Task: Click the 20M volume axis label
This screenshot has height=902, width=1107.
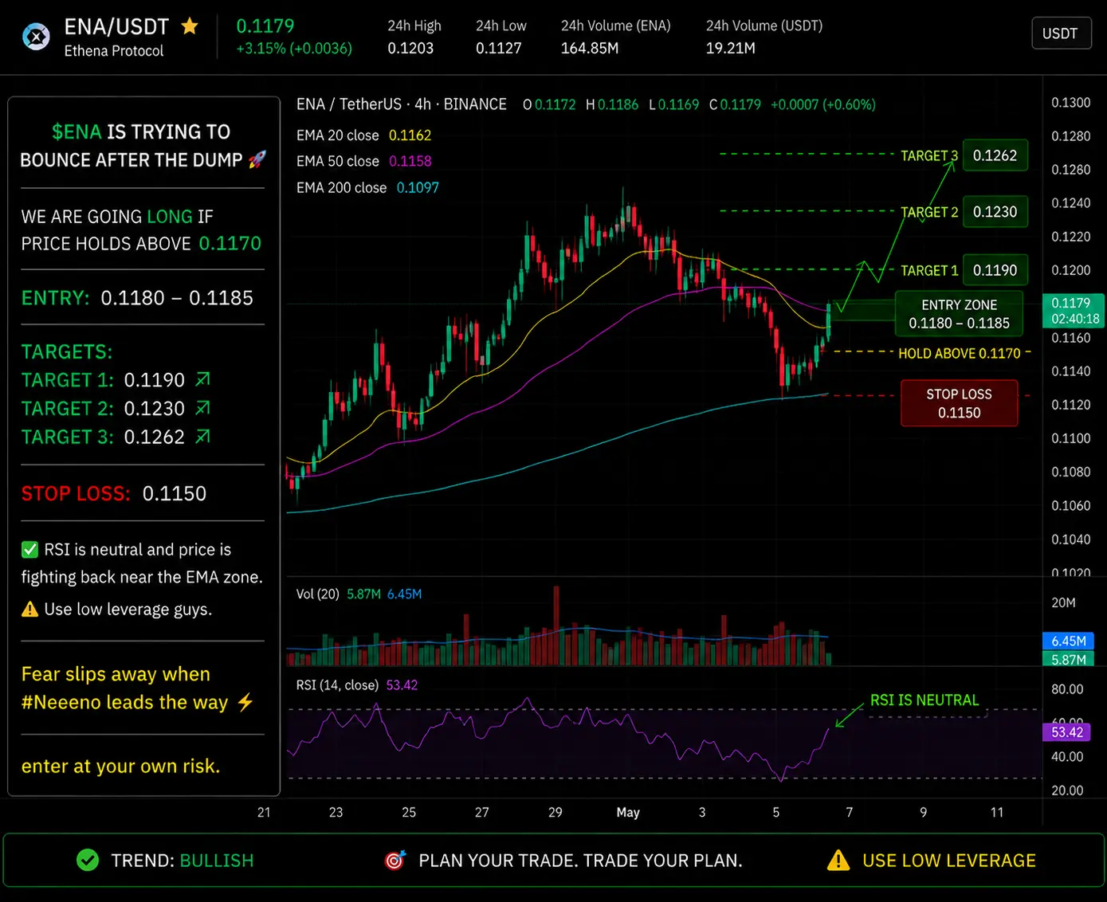Action: pos(1063,602)
